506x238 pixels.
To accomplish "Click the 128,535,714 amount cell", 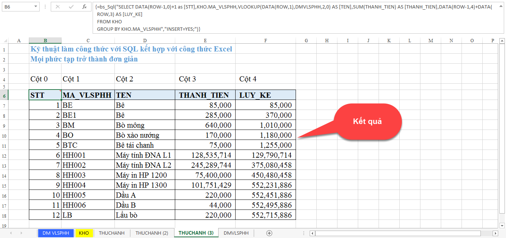I will [205, 155].
